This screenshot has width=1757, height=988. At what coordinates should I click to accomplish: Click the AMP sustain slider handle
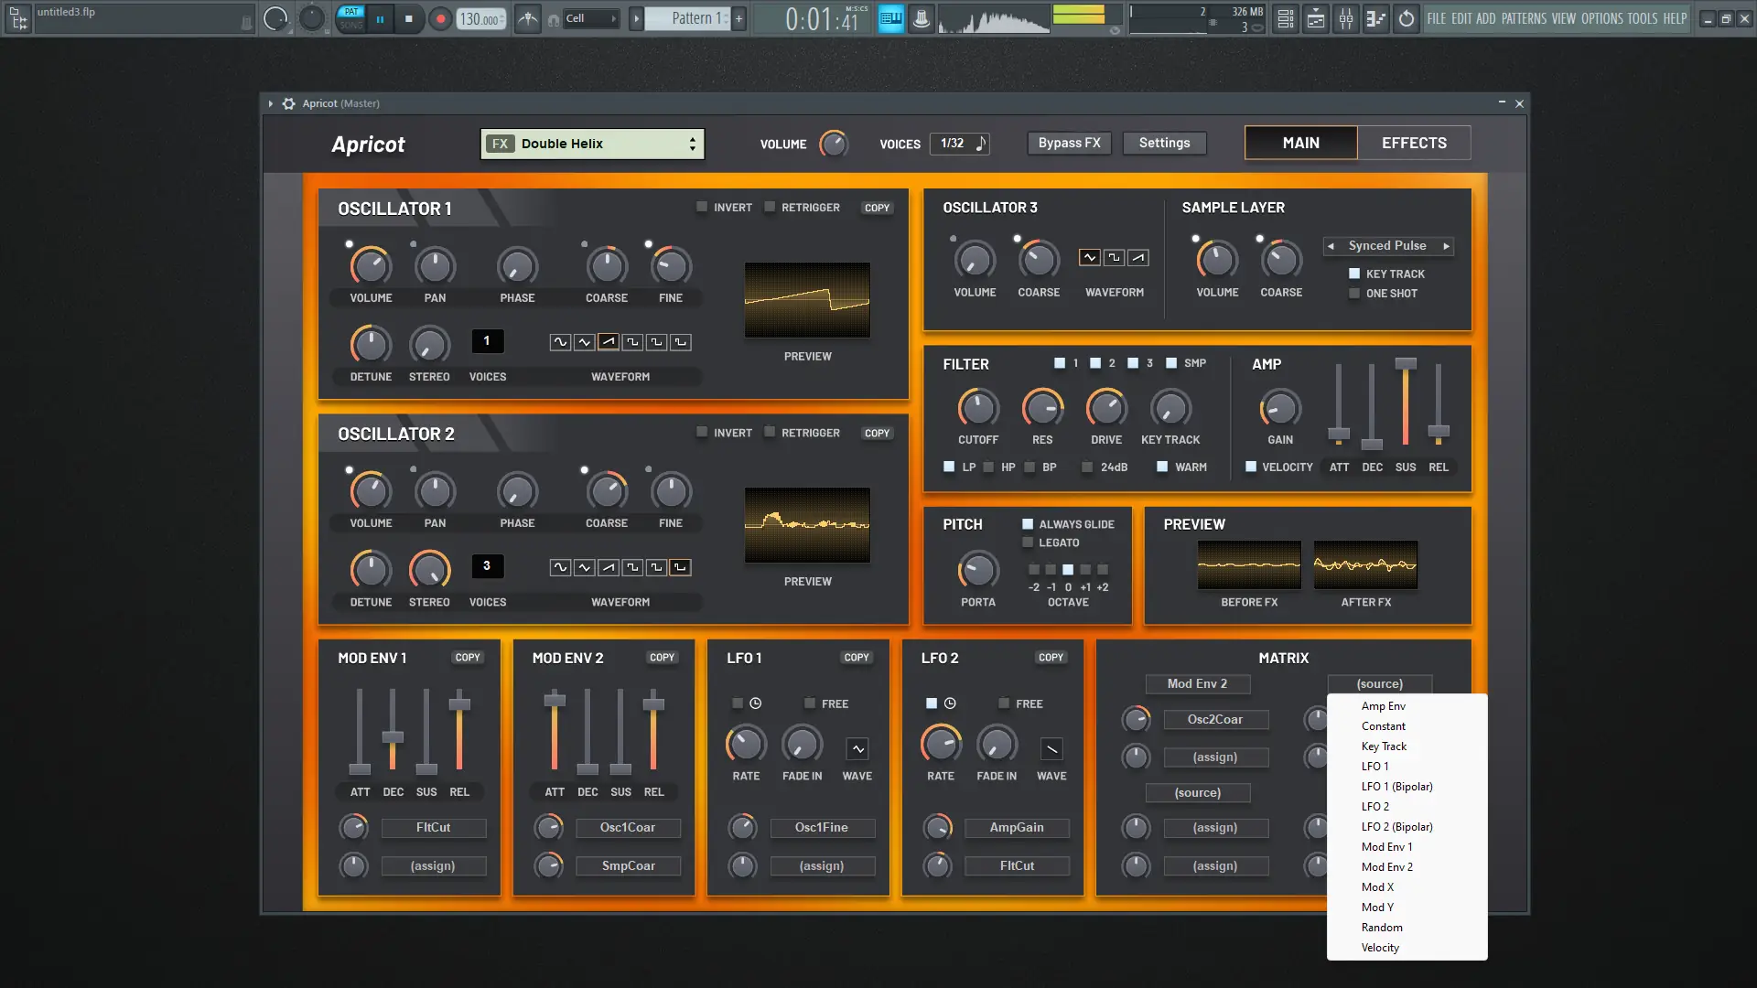1406,364
